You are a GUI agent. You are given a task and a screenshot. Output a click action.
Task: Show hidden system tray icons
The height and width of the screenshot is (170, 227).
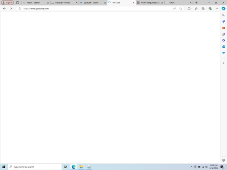pos(192,167)
